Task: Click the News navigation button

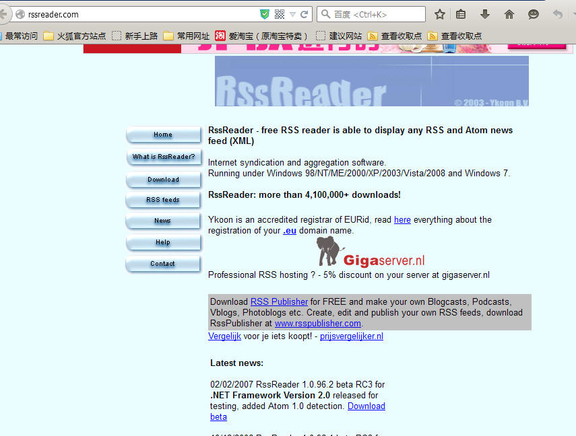Action: (163, 221)
